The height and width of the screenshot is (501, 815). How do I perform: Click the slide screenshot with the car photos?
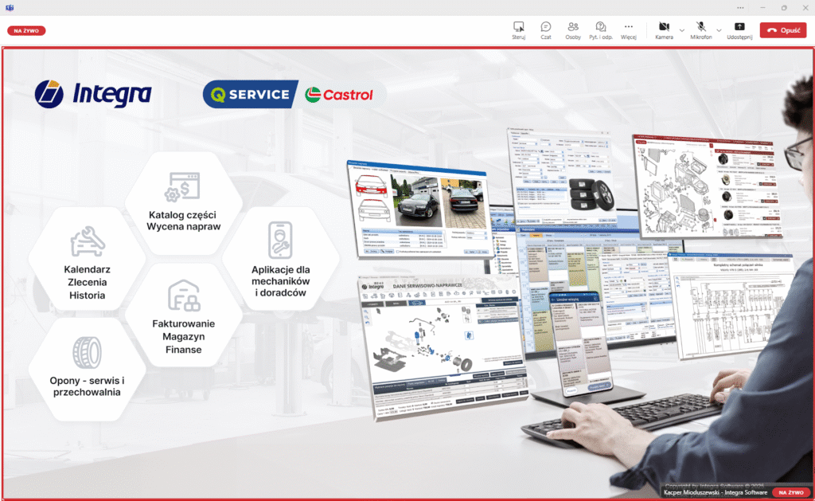click(419, 209)
